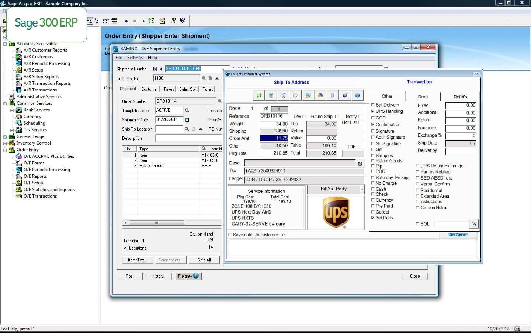Click the gray column icon in Freight+ toolbar
The image size is (531, 333).
(332, 96)
